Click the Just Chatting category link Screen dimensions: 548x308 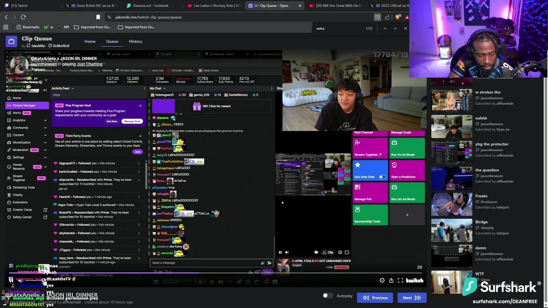click(x=89, y=64)
